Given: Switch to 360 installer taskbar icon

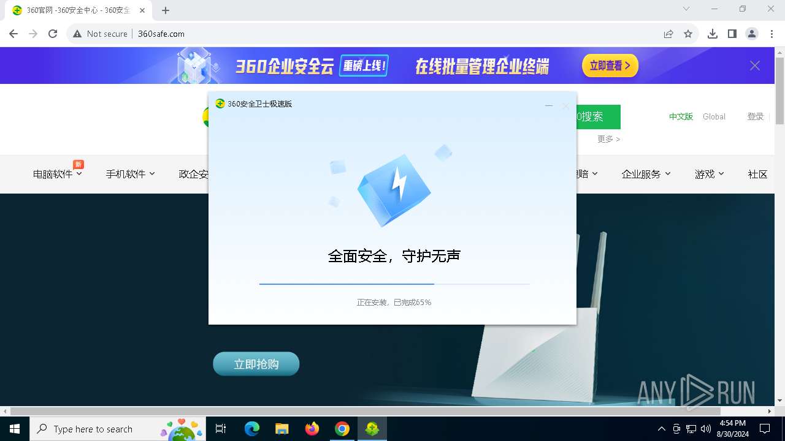Looking at the screenshot, I should (x=372, y=429).
